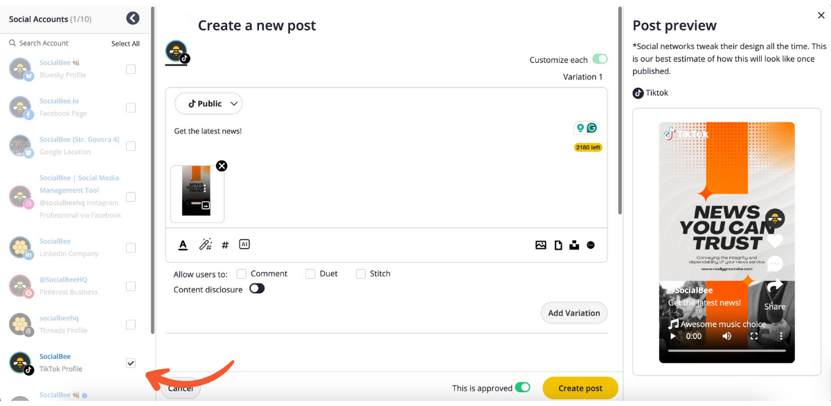Click the text formatting 'A' icon

(x=183, y=245)
